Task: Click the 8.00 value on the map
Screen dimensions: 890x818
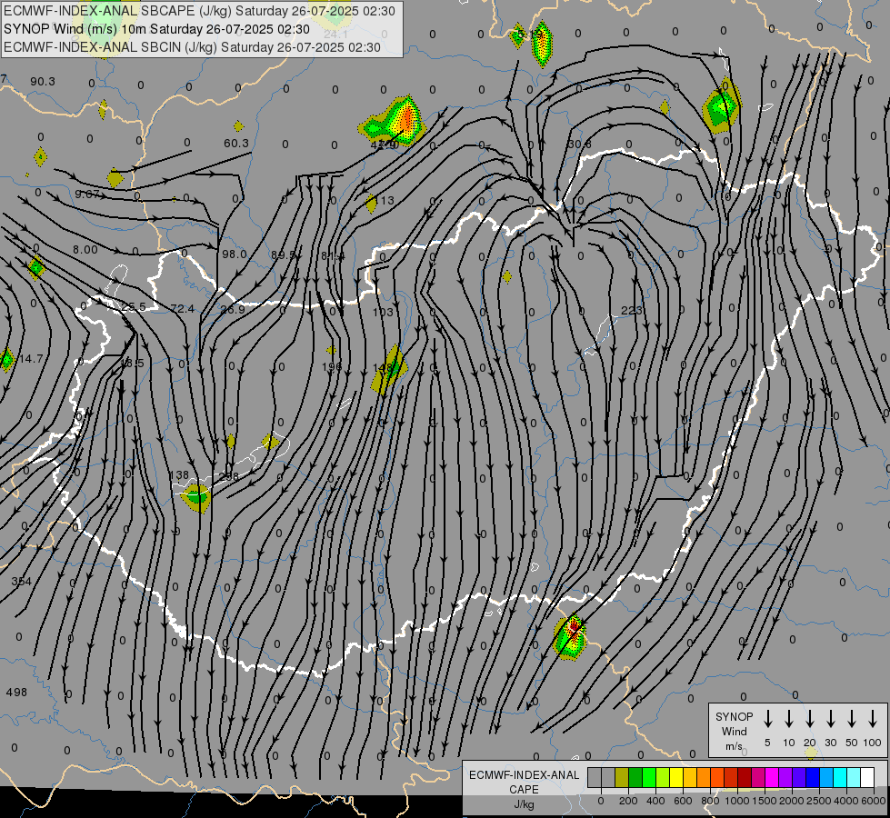Action: click(85, 250)
